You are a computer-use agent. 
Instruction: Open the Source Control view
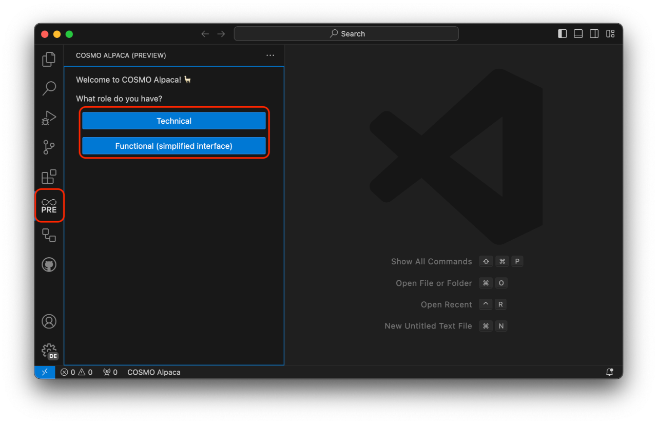coord(49,147)
